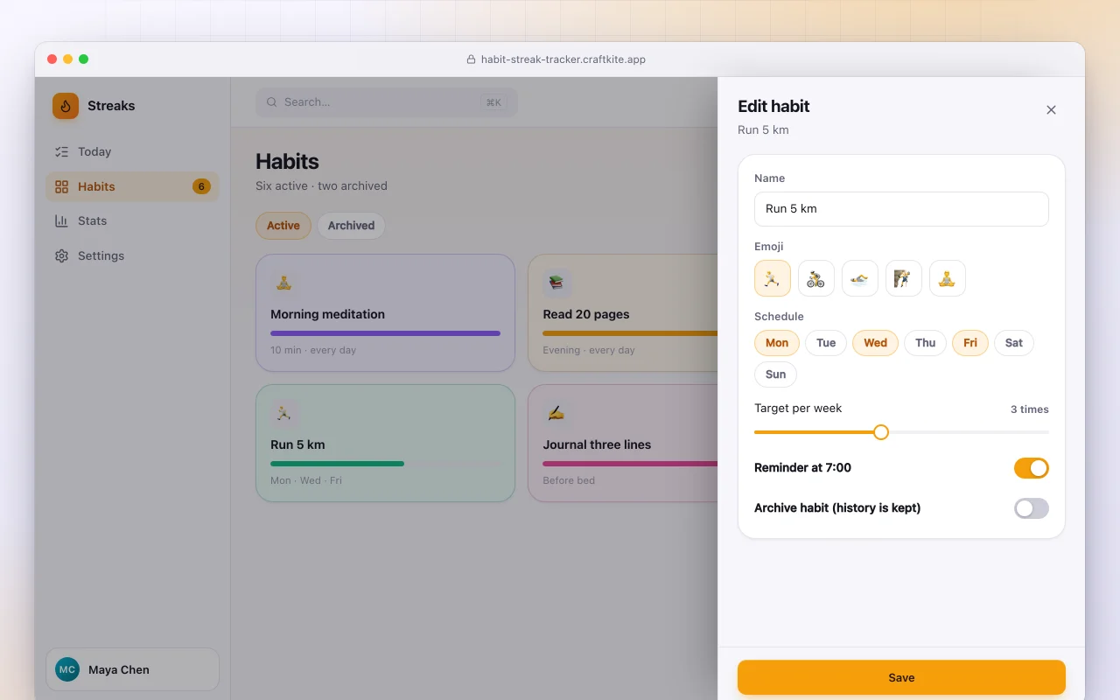Toggle the Thu schedule day
This screenshot has height=700, width=1120.
click(x=926, y=343)
